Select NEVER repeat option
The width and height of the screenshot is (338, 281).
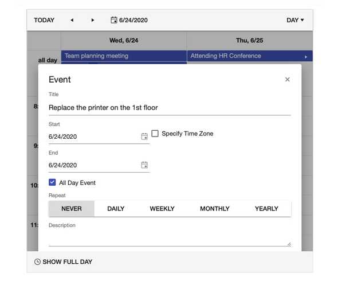coord(72,209)
